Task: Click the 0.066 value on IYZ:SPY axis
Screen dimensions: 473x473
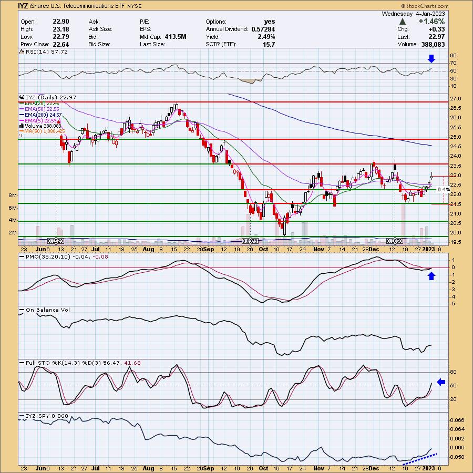Action: tap(457, 420)
